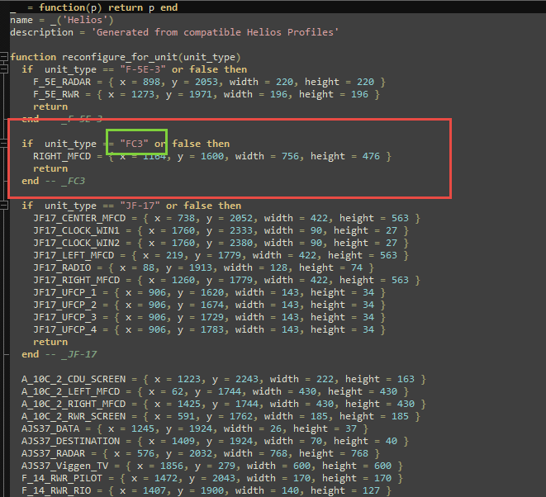Screen dimensions: 546x497
Task: Click the return keyword in F-5E-3 block
Action: [50, 106]
